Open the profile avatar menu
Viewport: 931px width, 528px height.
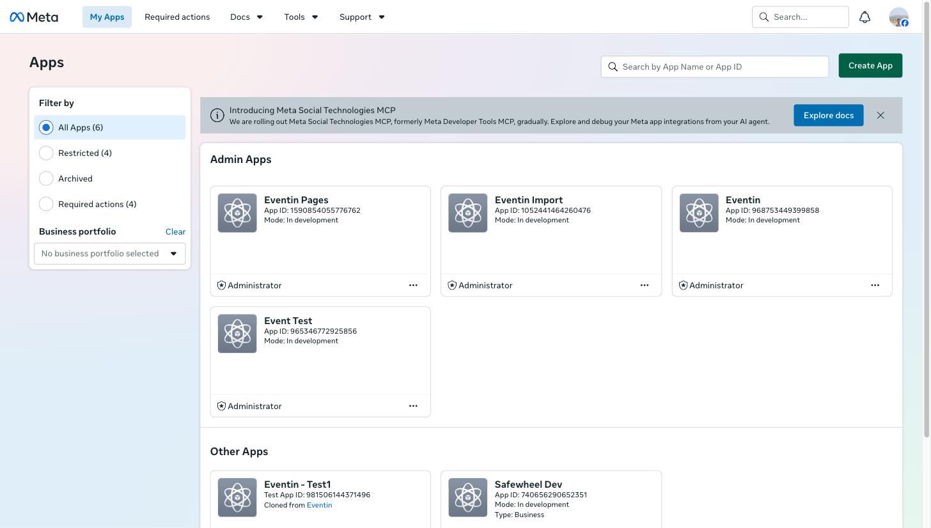(x=898, y=17)
